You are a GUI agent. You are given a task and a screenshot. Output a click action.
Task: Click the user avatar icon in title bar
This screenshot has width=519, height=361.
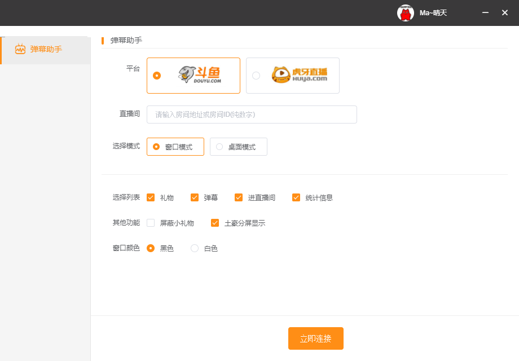point(406,13)
